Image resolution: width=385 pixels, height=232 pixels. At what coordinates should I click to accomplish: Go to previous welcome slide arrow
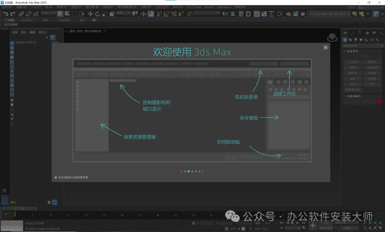pos(181,171)
